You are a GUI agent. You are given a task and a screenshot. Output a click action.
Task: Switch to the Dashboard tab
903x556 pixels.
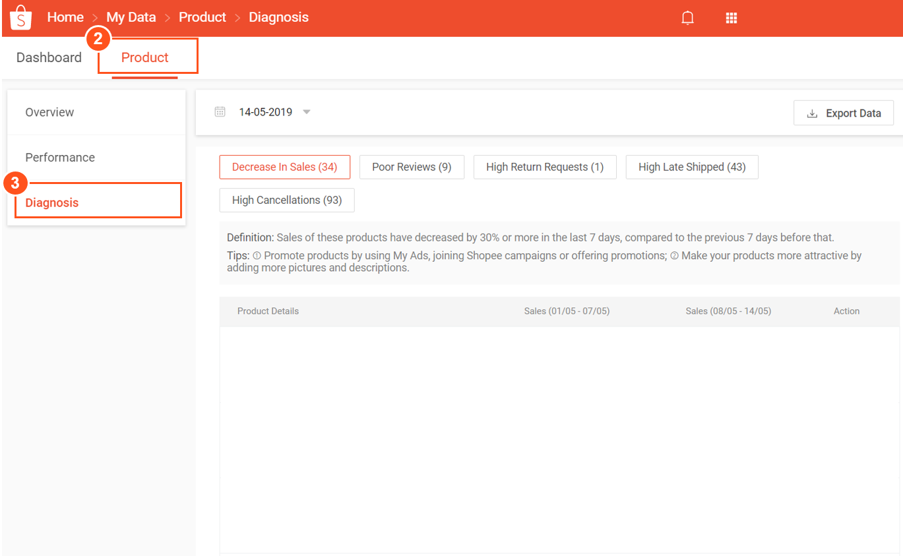[x=49, y=57]
